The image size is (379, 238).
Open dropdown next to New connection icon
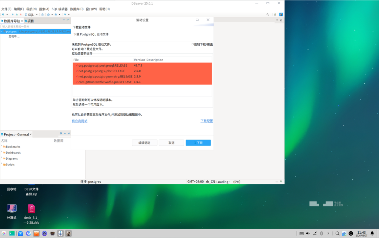7,14
